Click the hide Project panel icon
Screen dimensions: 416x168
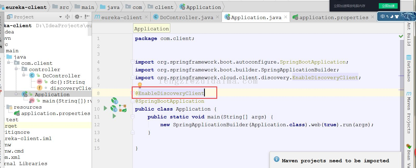(x=87, y=17)
